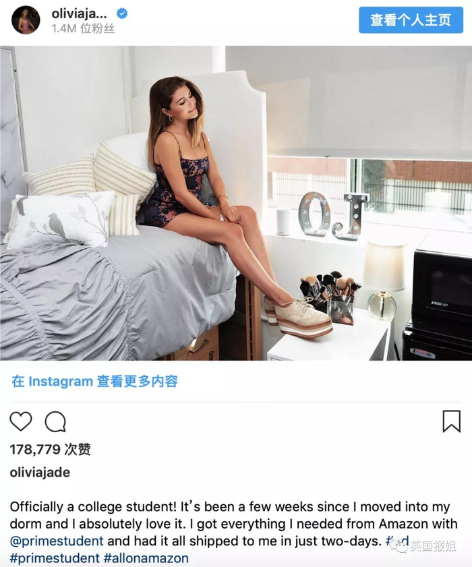Like the post with the heart icon

pos(21,421)
